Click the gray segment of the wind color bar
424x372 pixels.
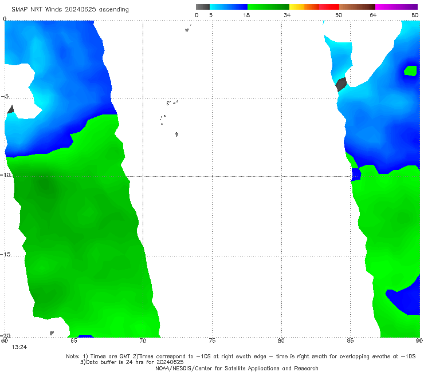pyautogui.click(x=203, y=7)
